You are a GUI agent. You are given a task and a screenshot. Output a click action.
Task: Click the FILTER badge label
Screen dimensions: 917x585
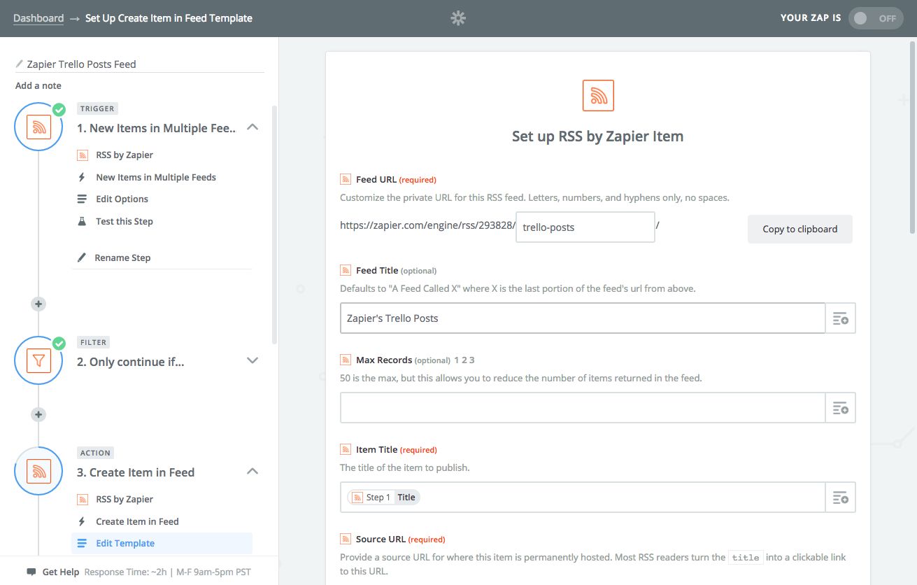(x=94, y=342)
